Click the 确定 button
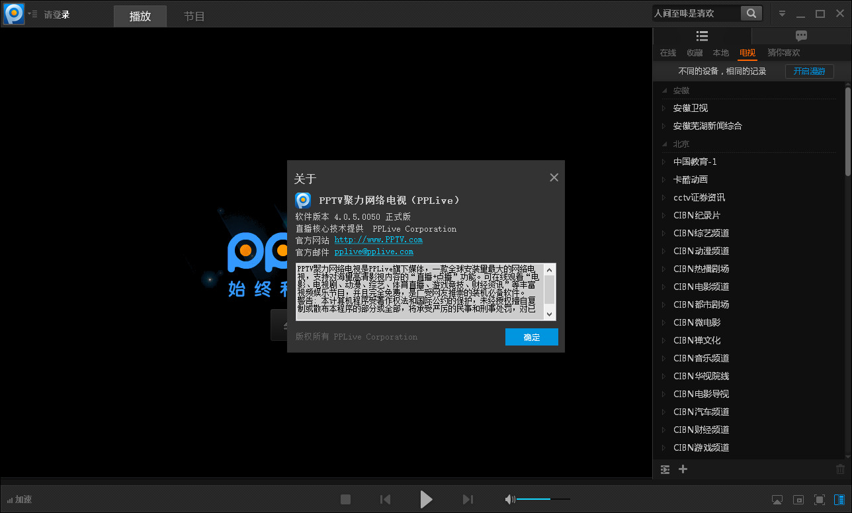 [532, 337]
